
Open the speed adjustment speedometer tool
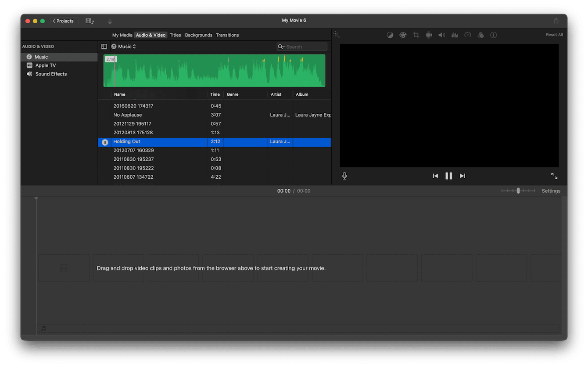468,35
